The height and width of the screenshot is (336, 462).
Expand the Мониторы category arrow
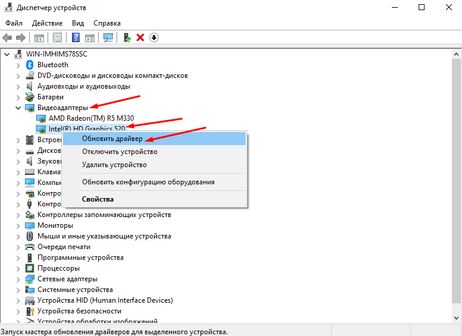pos(18,226)
